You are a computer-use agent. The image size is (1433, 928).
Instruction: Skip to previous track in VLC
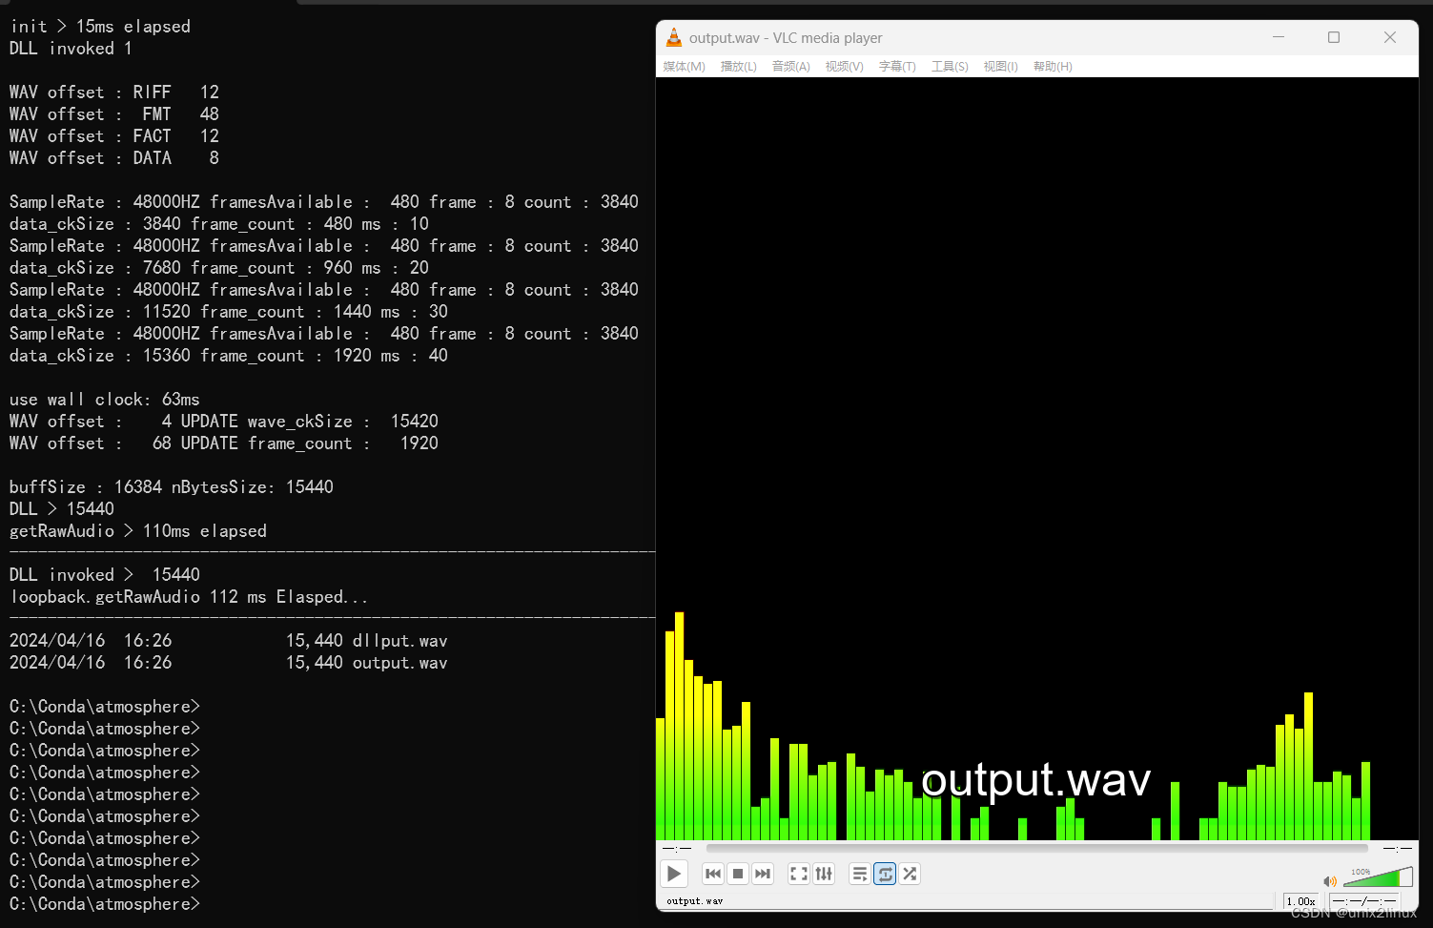click(x=713, y=874)
